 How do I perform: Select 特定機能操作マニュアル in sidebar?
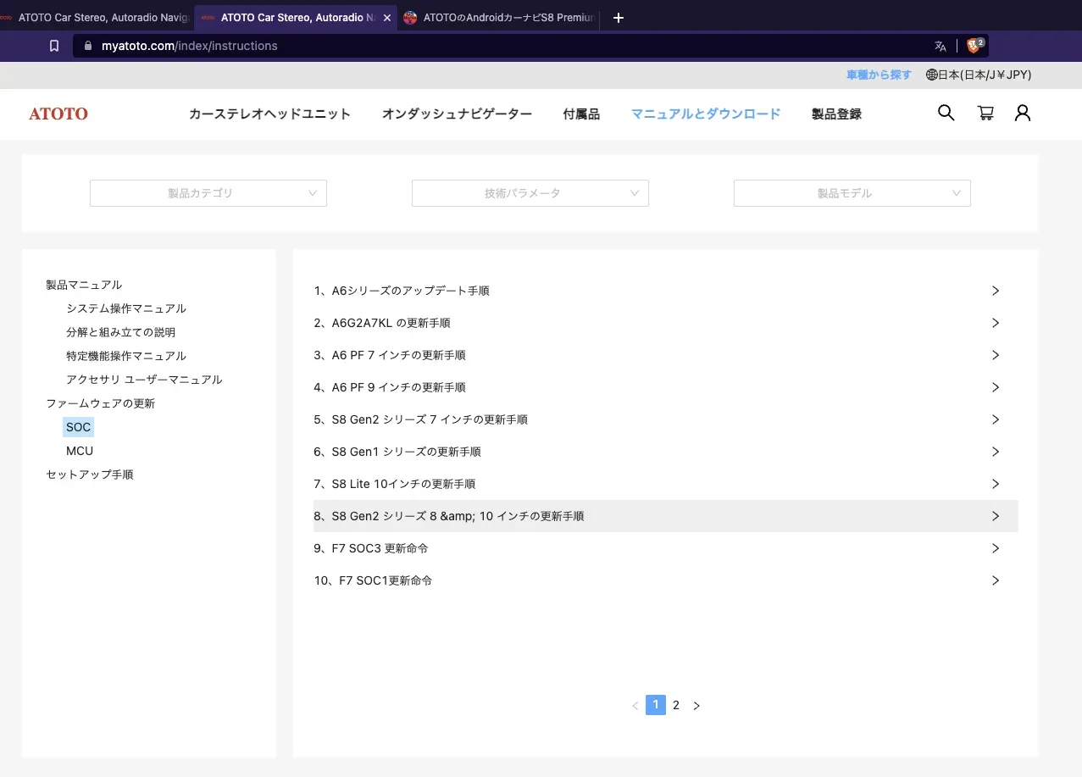126,356
